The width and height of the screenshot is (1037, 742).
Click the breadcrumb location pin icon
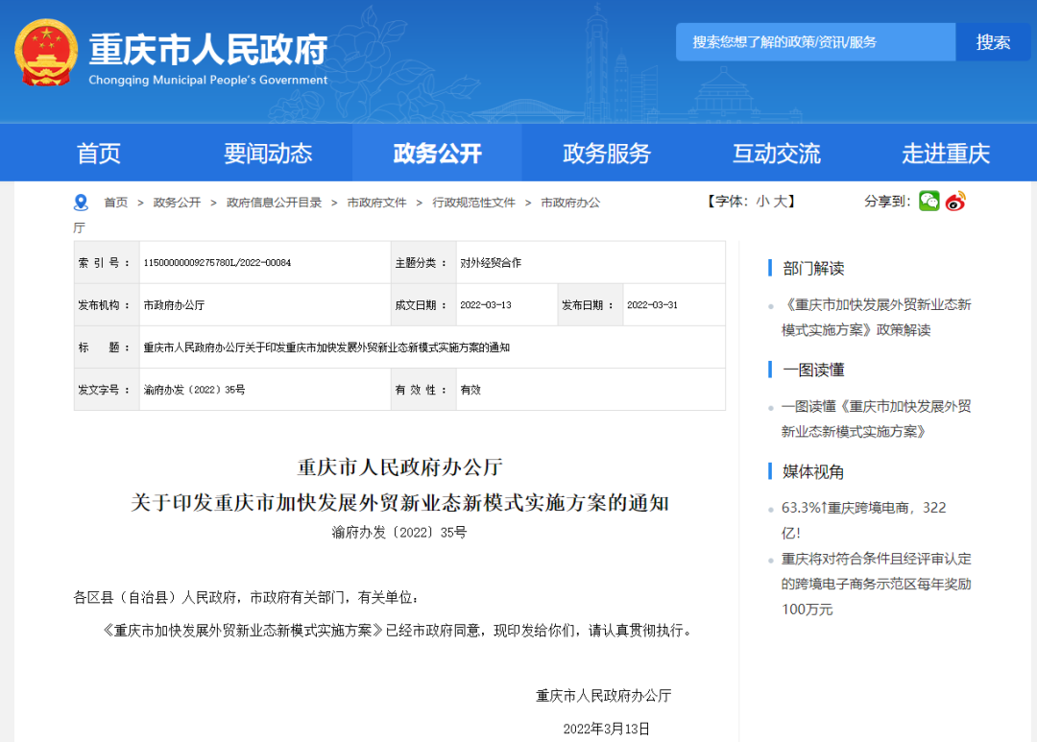point(82,203)
